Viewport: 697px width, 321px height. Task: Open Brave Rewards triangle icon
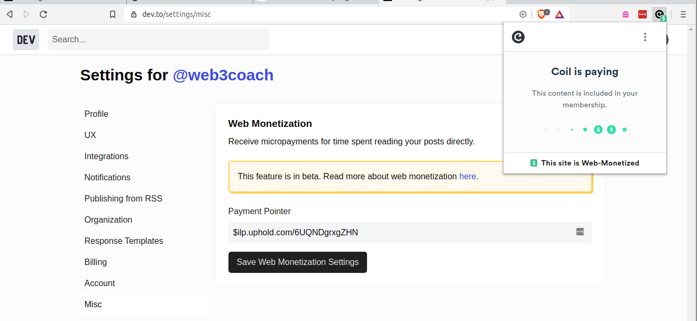(x=560, y=14)
